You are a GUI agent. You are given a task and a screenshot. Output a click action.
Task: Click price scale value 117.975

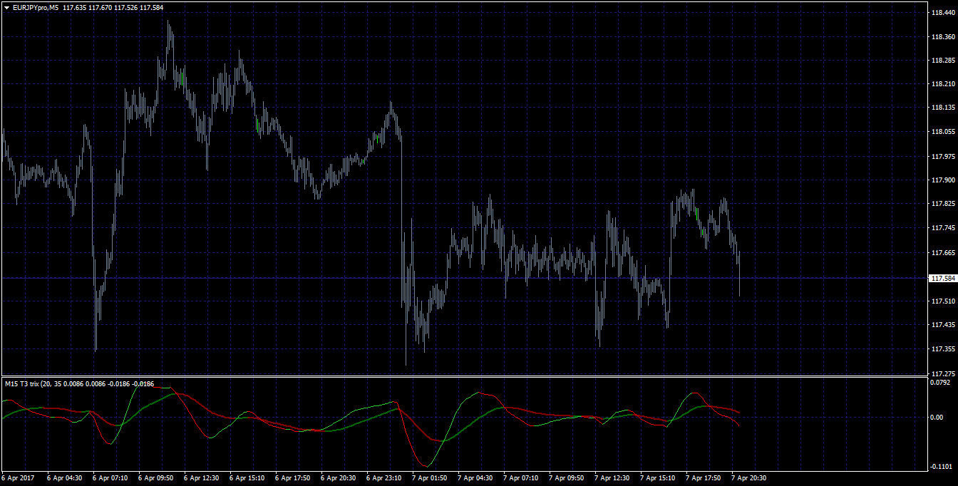(x=942, y=156)
